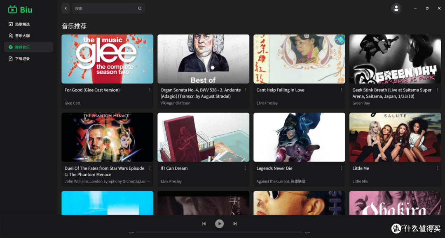
Task: Click artist John Williams, London Symphony Orchestra
Action: coord(107,181)
